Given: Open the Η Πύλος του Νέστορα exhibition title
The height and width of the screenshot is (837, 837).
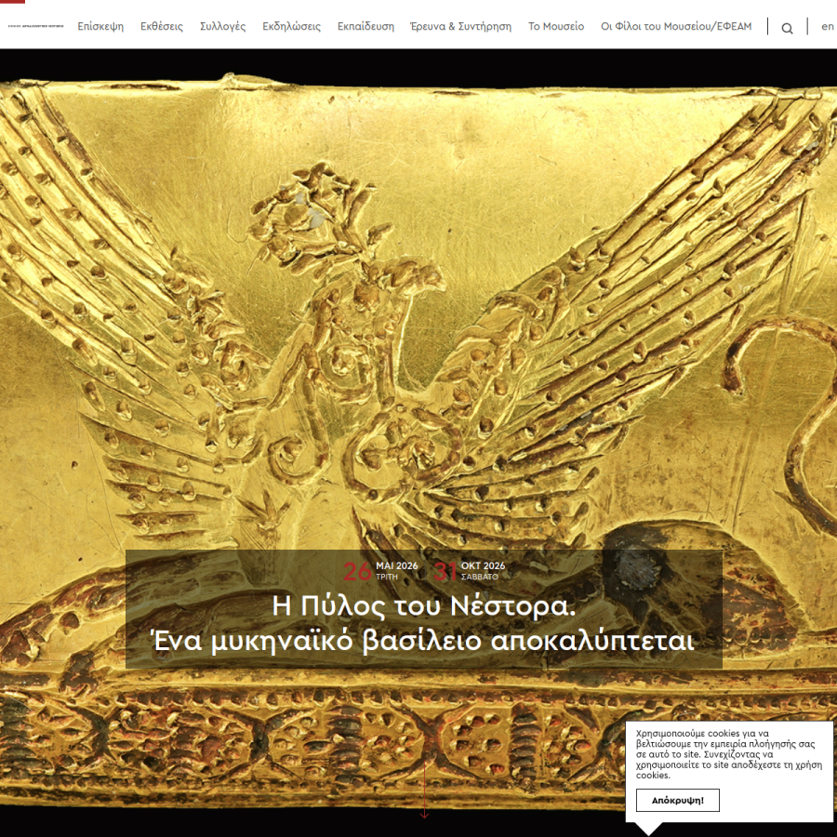Looking at the screenshot, I should click(x=424, y=623).
